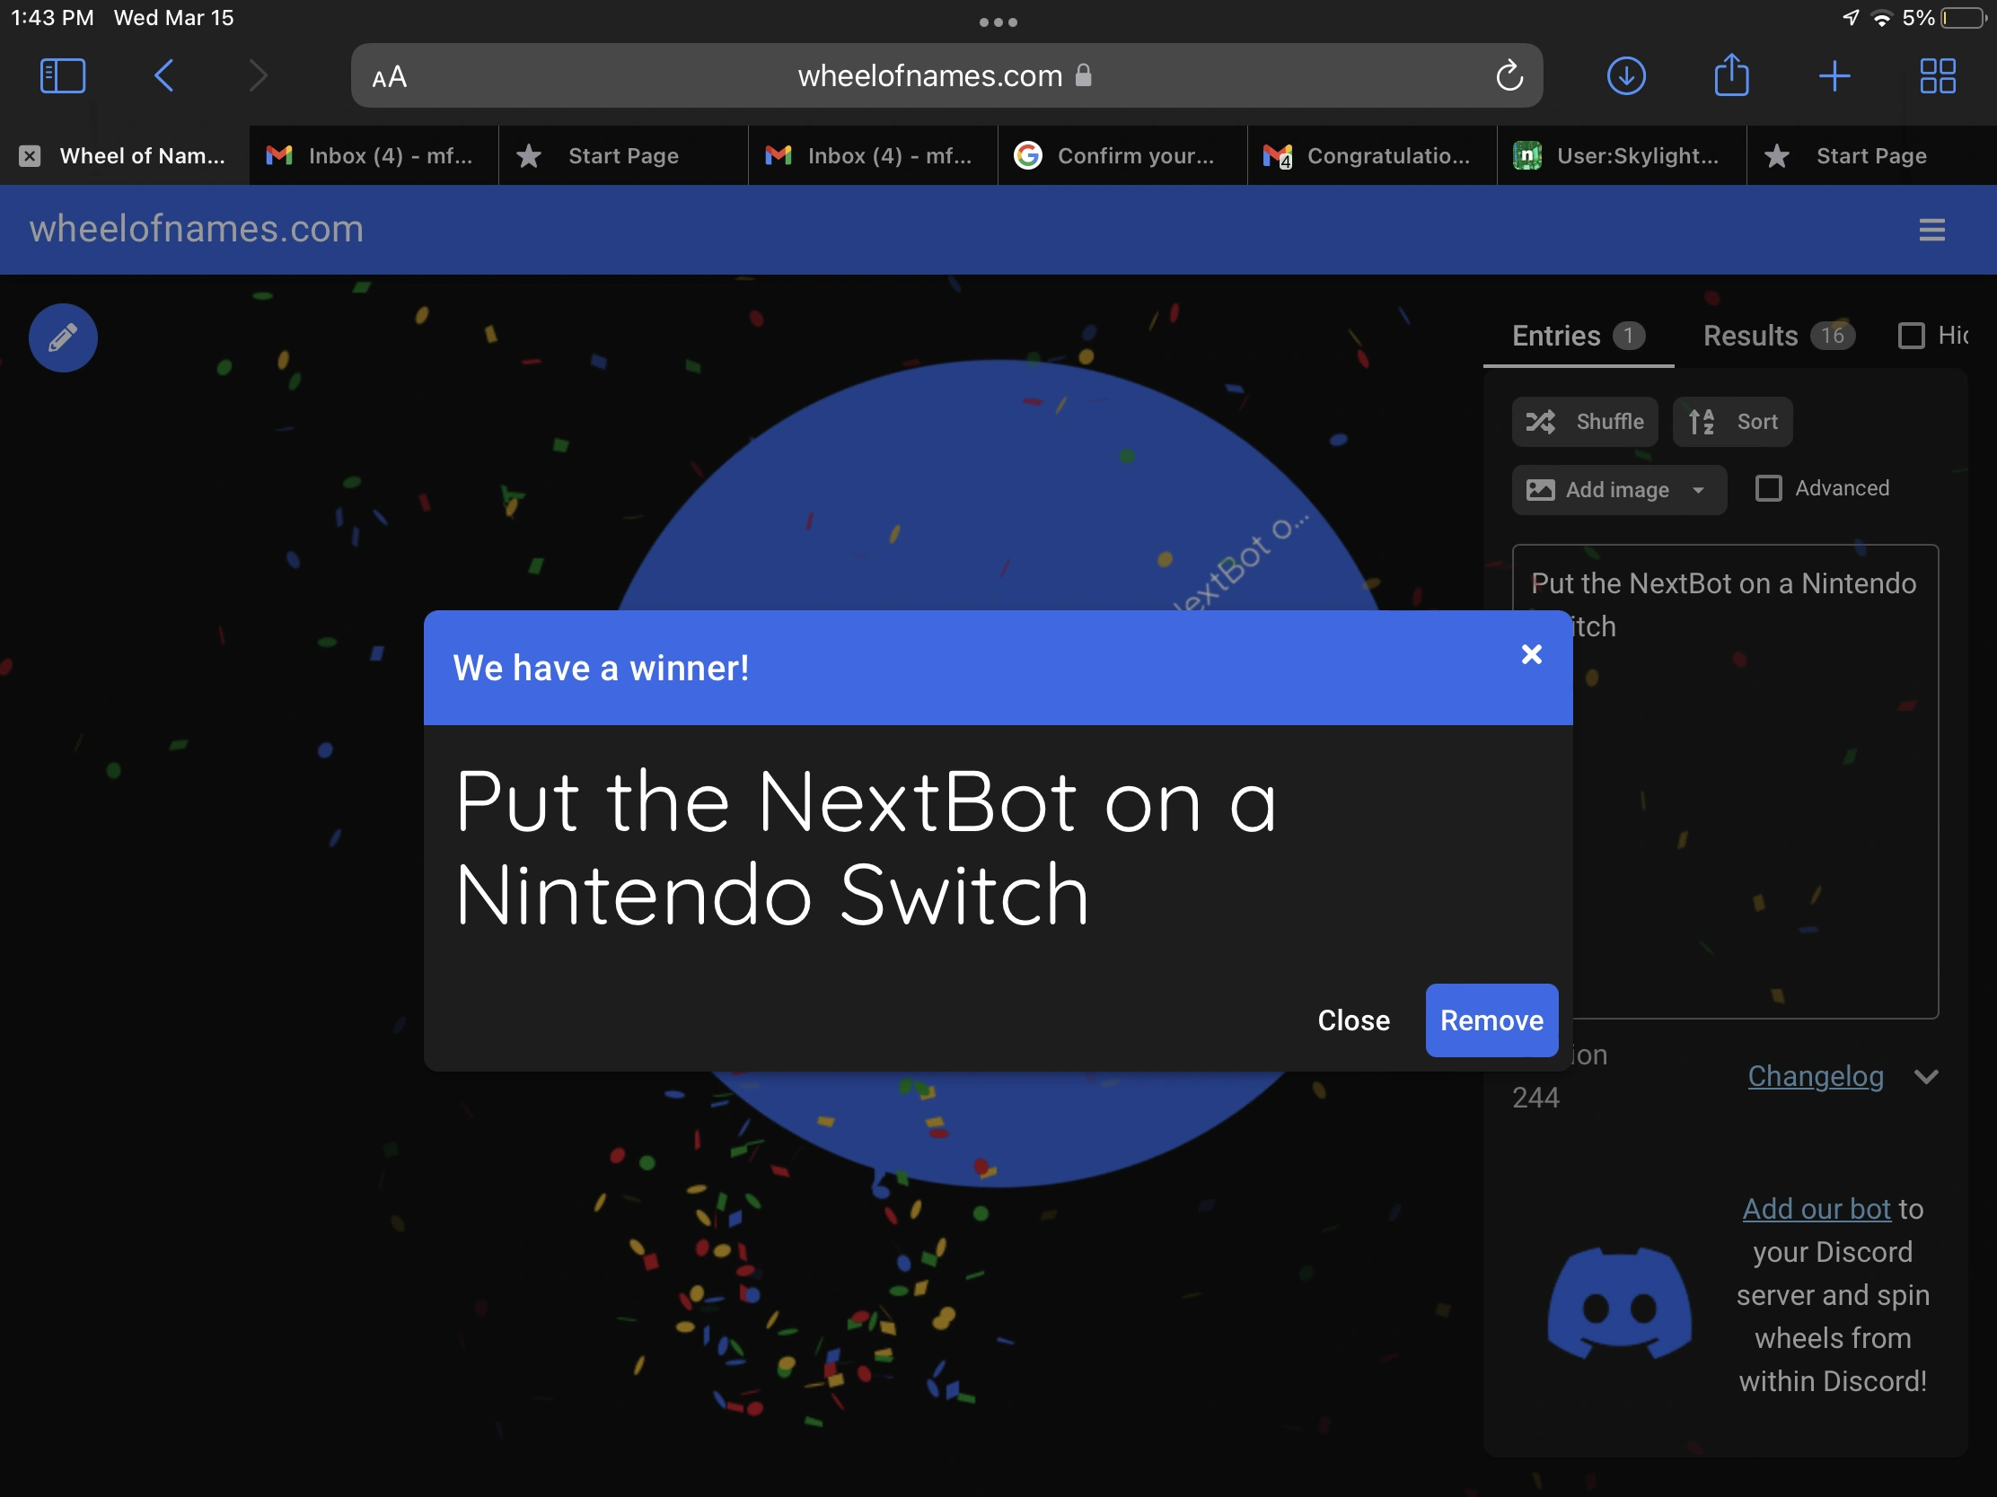Show tab overview grid icon
This screenshot has width=1997, height=1497.
tap(1937, 75)
